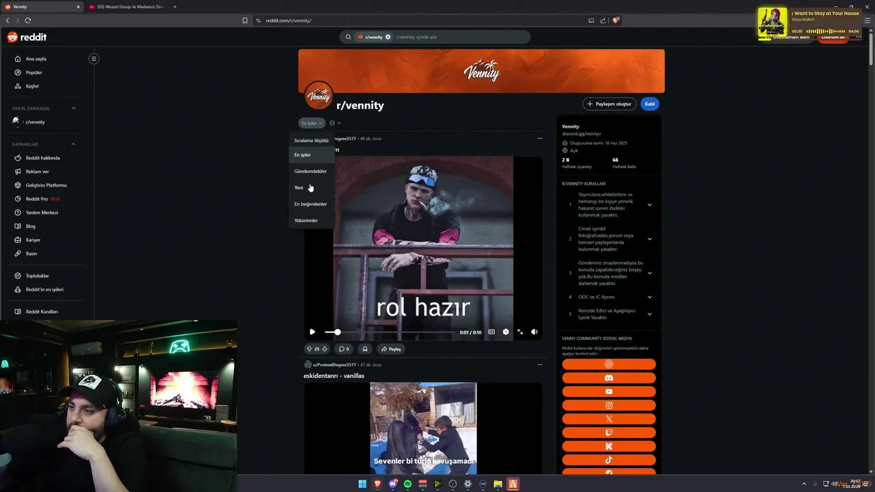Click the orange website globe button

(608, 364)
